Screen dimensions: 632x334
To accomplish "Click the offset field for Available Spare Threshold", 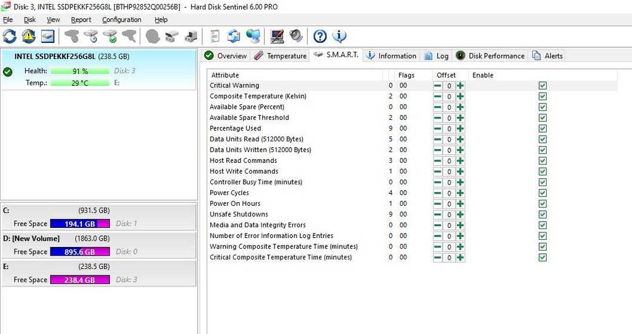I will 449,117.
